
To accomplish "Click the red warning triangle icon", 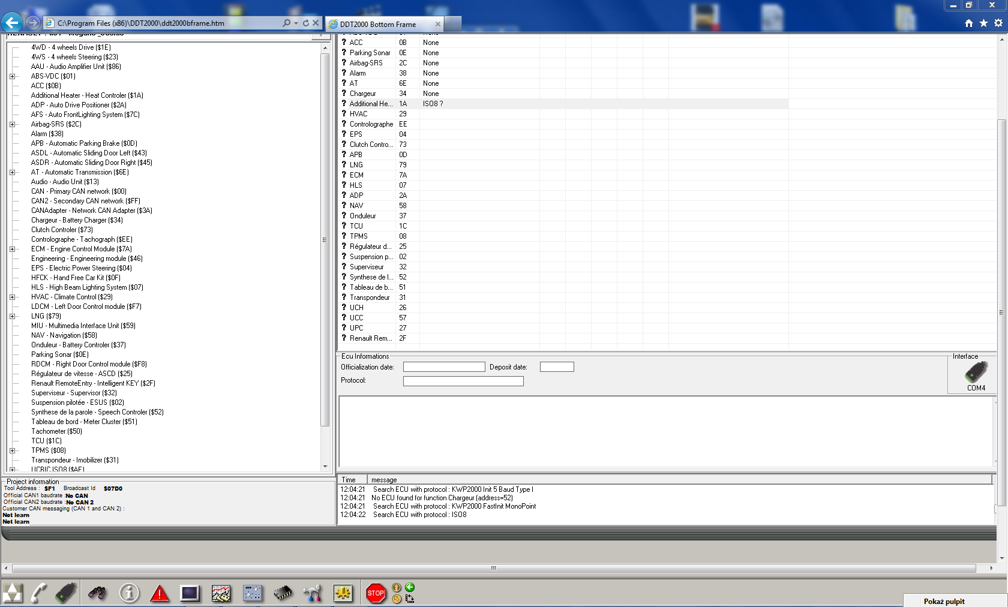I will tap(160, 593).
